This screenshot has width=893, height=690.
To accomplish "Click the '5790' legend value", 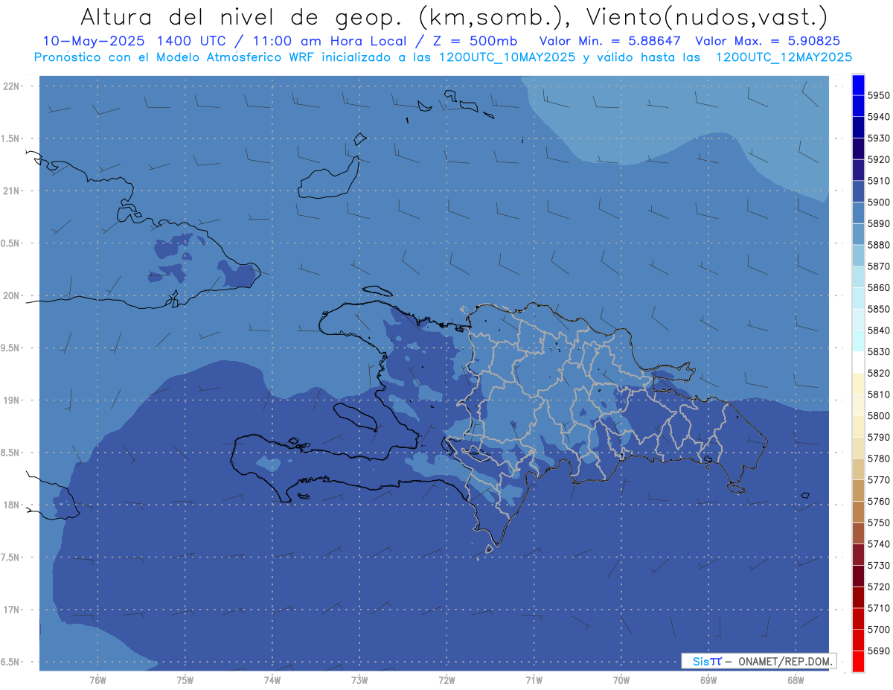I will click(x=879, y=438).
